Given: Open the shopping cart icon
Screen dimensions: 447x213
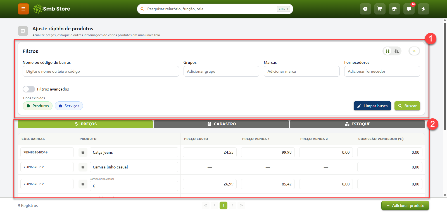Looking at the screenshot, I should click(380, 9).
